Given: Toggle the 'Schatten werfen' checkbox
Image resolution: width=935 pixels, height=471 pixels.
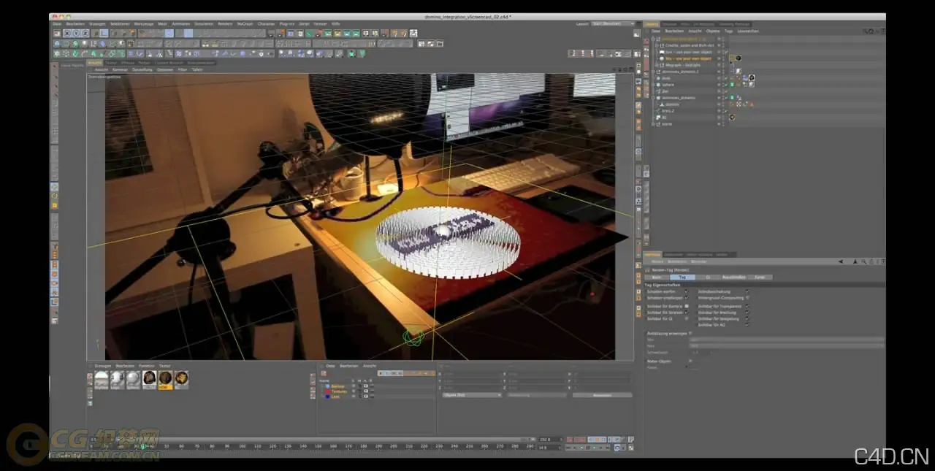Looking at the screenshot, I should [x=686, y=291].
